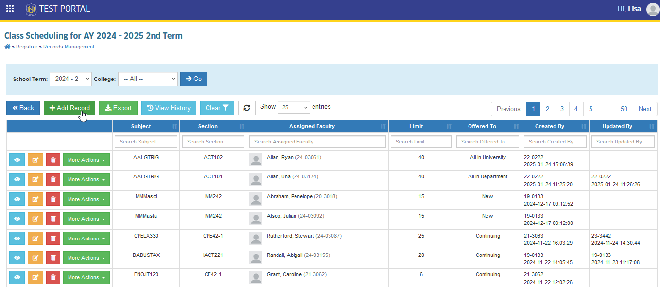Go to page 5 of results
Screen dimensions: 660x287
(591, 109)
